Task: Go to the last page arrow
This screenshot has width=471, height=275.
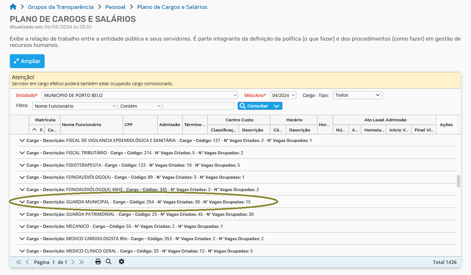Action: (x=82, y=262)
